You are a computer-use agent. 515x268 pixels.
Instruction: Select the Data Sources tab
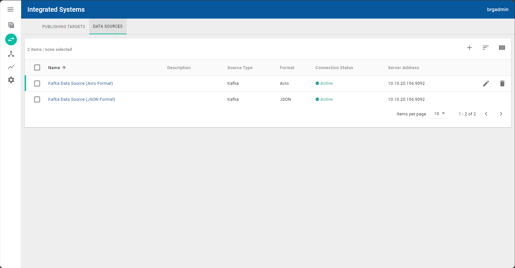pyautogui.click(x=108, y=26)
